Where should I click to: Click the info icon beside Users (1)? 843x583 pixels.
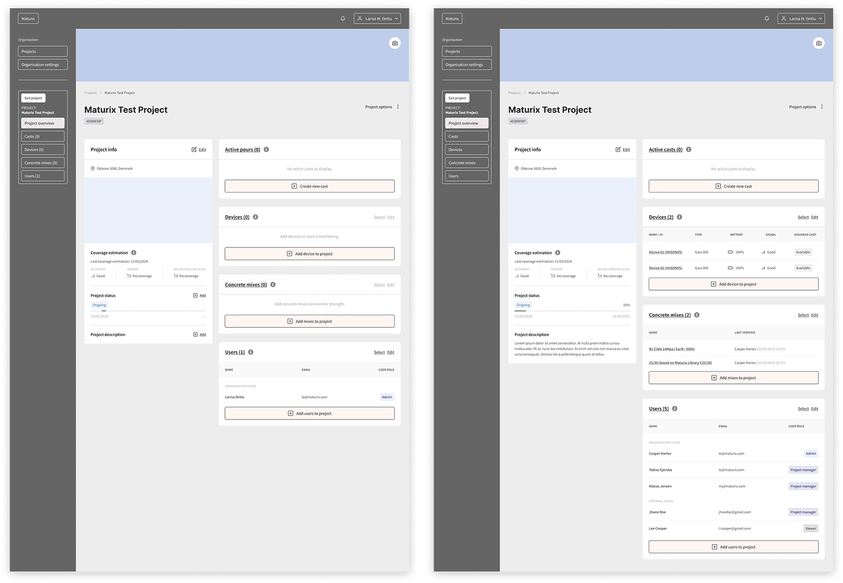(251, 352)
